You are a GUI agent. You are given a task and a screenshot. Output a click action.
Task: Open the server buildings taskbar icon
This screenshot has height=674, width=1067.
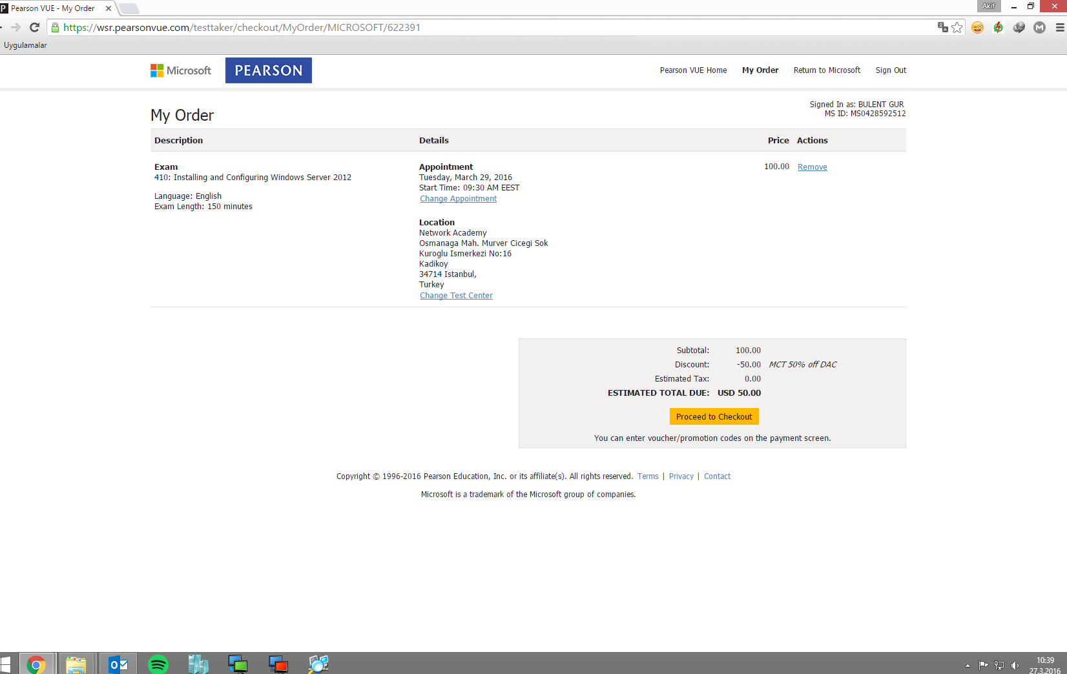pyautogui.click(x=198, y=664)
